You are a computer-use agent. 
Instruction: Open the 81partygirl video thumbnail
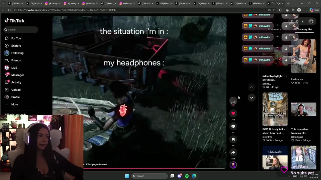pos(304,109)
